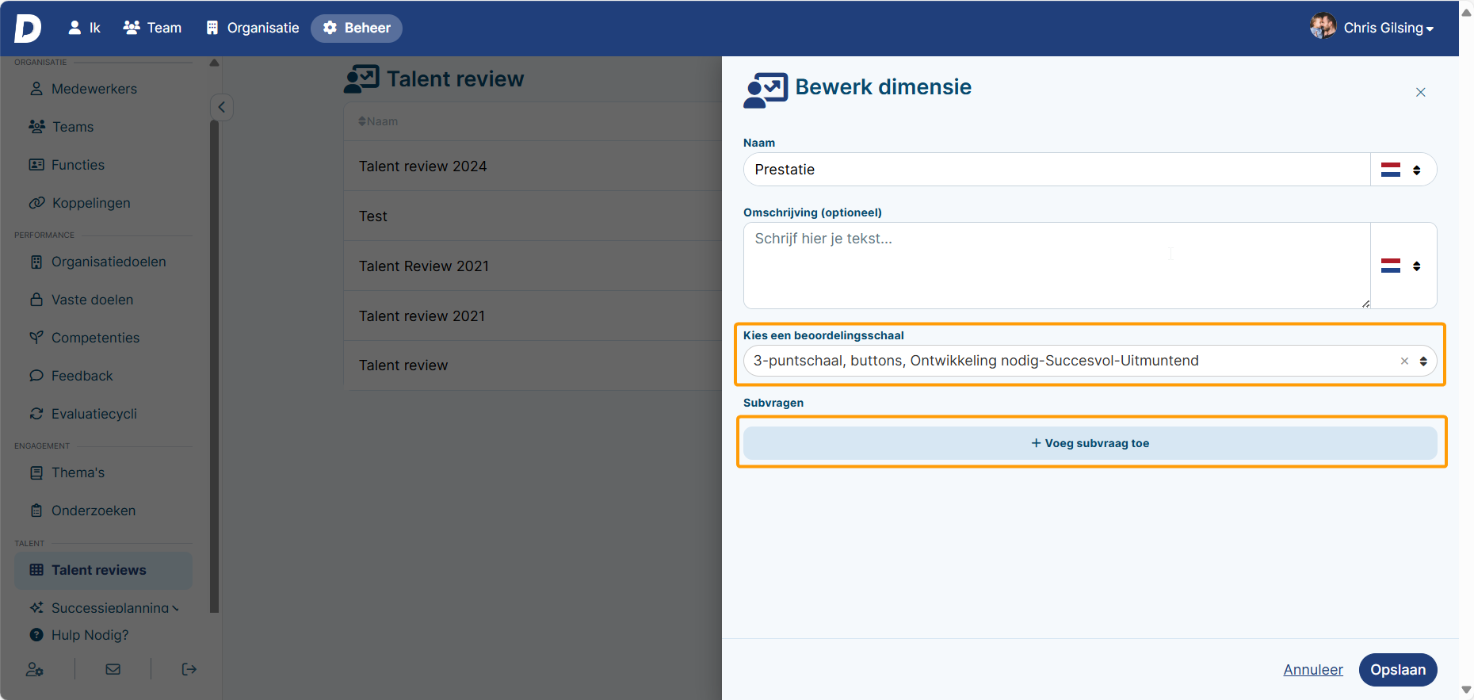The image size is (1474, 700).
Task: Click the logout icon at sidebar bottom
Action: (189, 669)
